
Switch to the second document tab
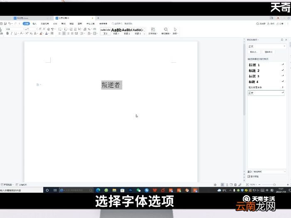click(x=74, y=18)
